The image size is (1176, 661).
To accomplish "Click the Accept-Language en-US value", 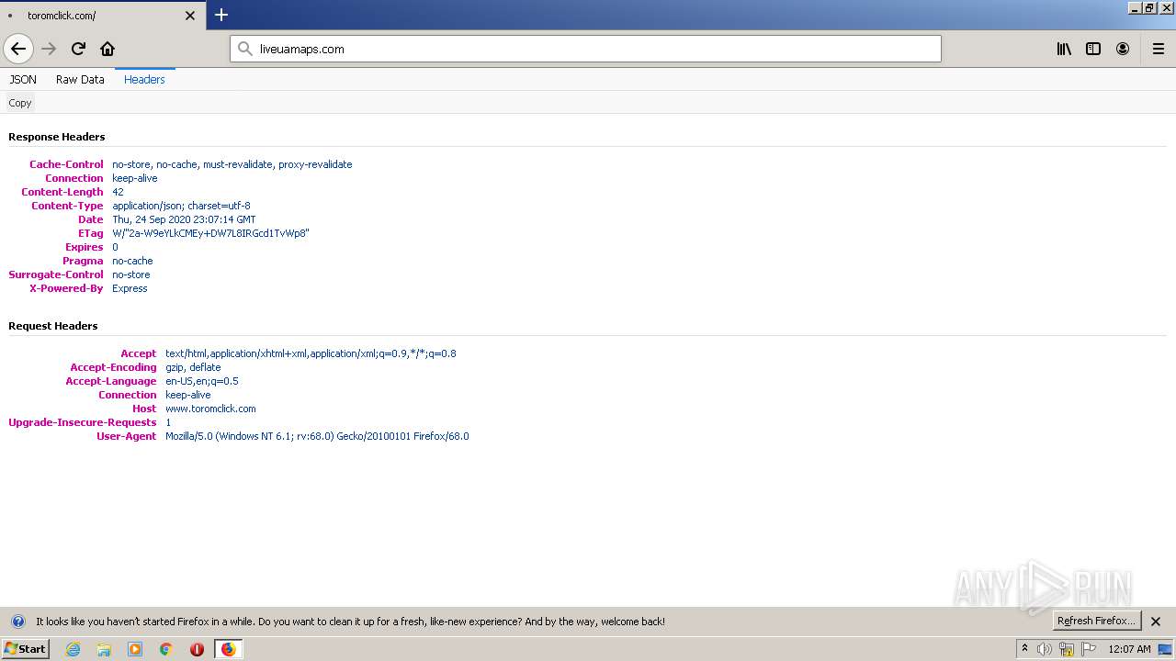I will [202, 381].
